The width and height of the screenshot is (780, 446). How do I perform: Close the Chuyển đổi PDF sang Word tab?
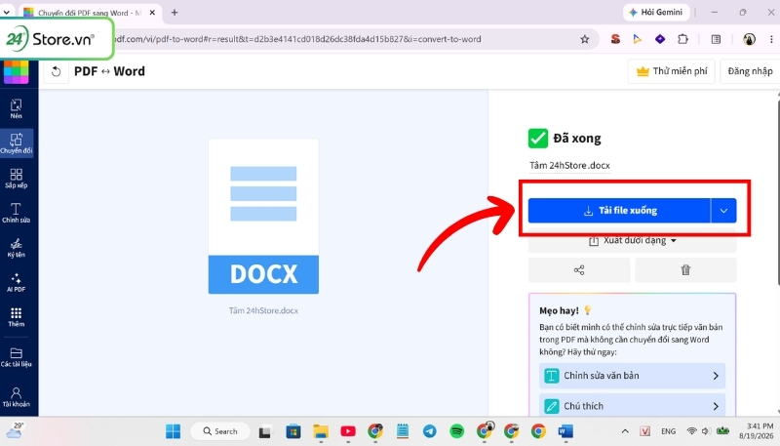tap(152, 13)
